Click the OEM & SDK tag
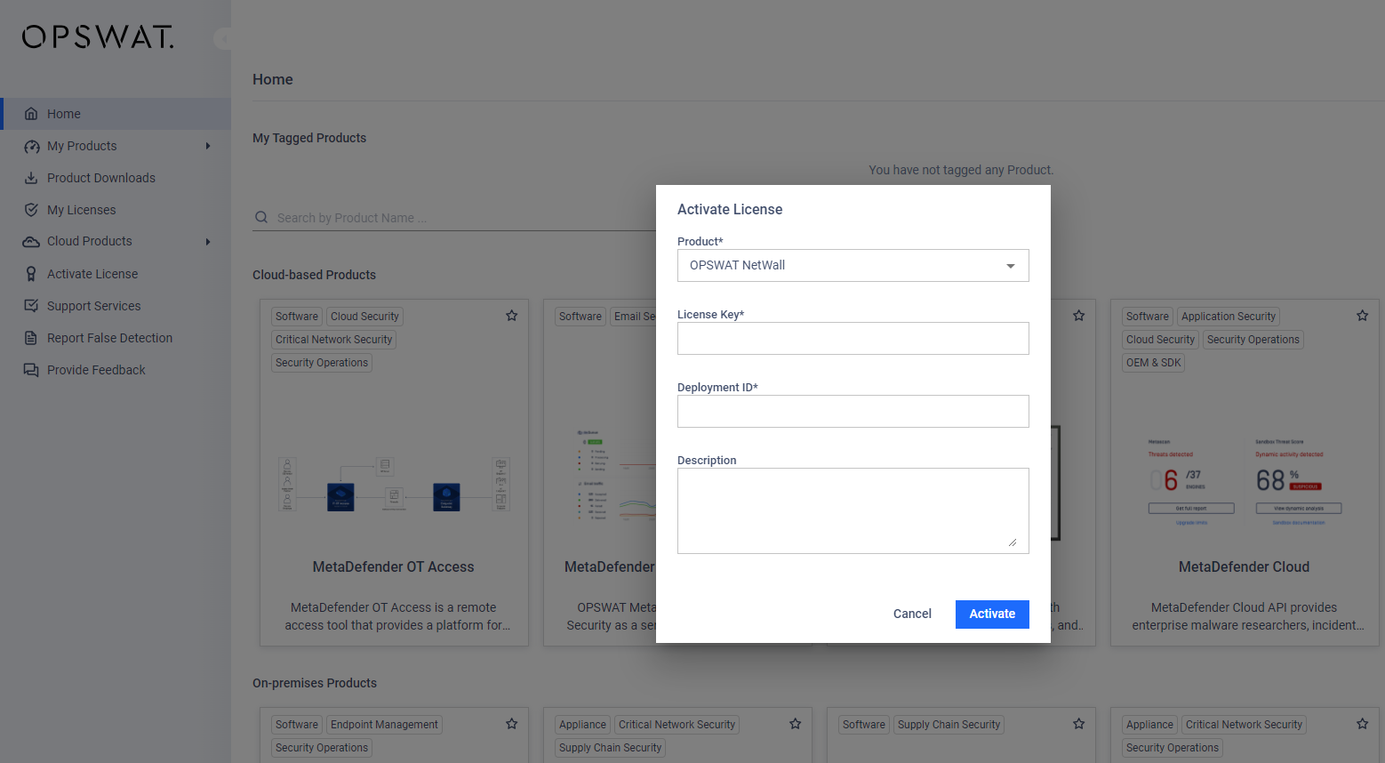 point(1154,363)
